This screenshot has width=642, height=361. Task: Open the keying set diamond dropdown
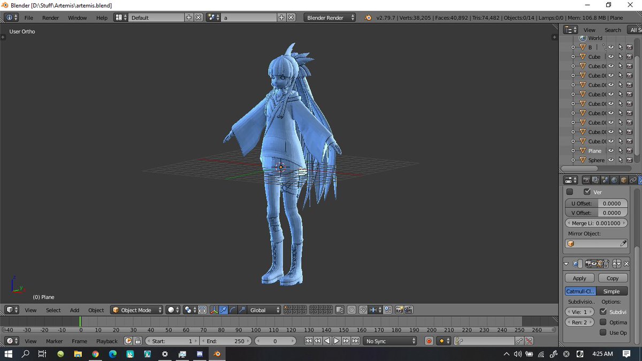point(445,341)
